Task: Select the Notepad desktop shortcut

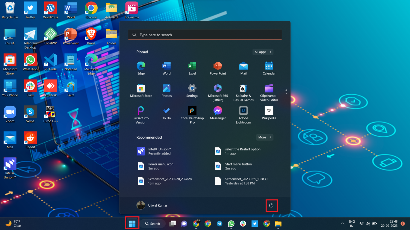Action: click(x=71, y=62)
